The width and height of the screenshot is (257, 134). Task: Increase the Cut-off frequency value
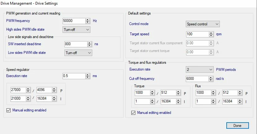pos(211,77)
